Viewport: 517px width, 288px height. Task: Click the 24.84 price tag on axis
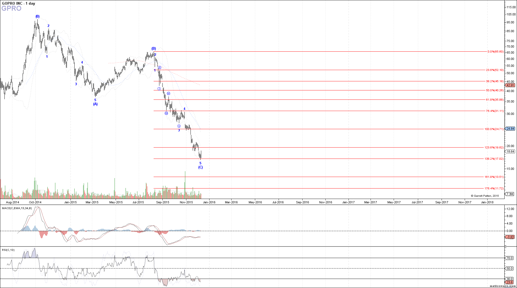[510, 129]
